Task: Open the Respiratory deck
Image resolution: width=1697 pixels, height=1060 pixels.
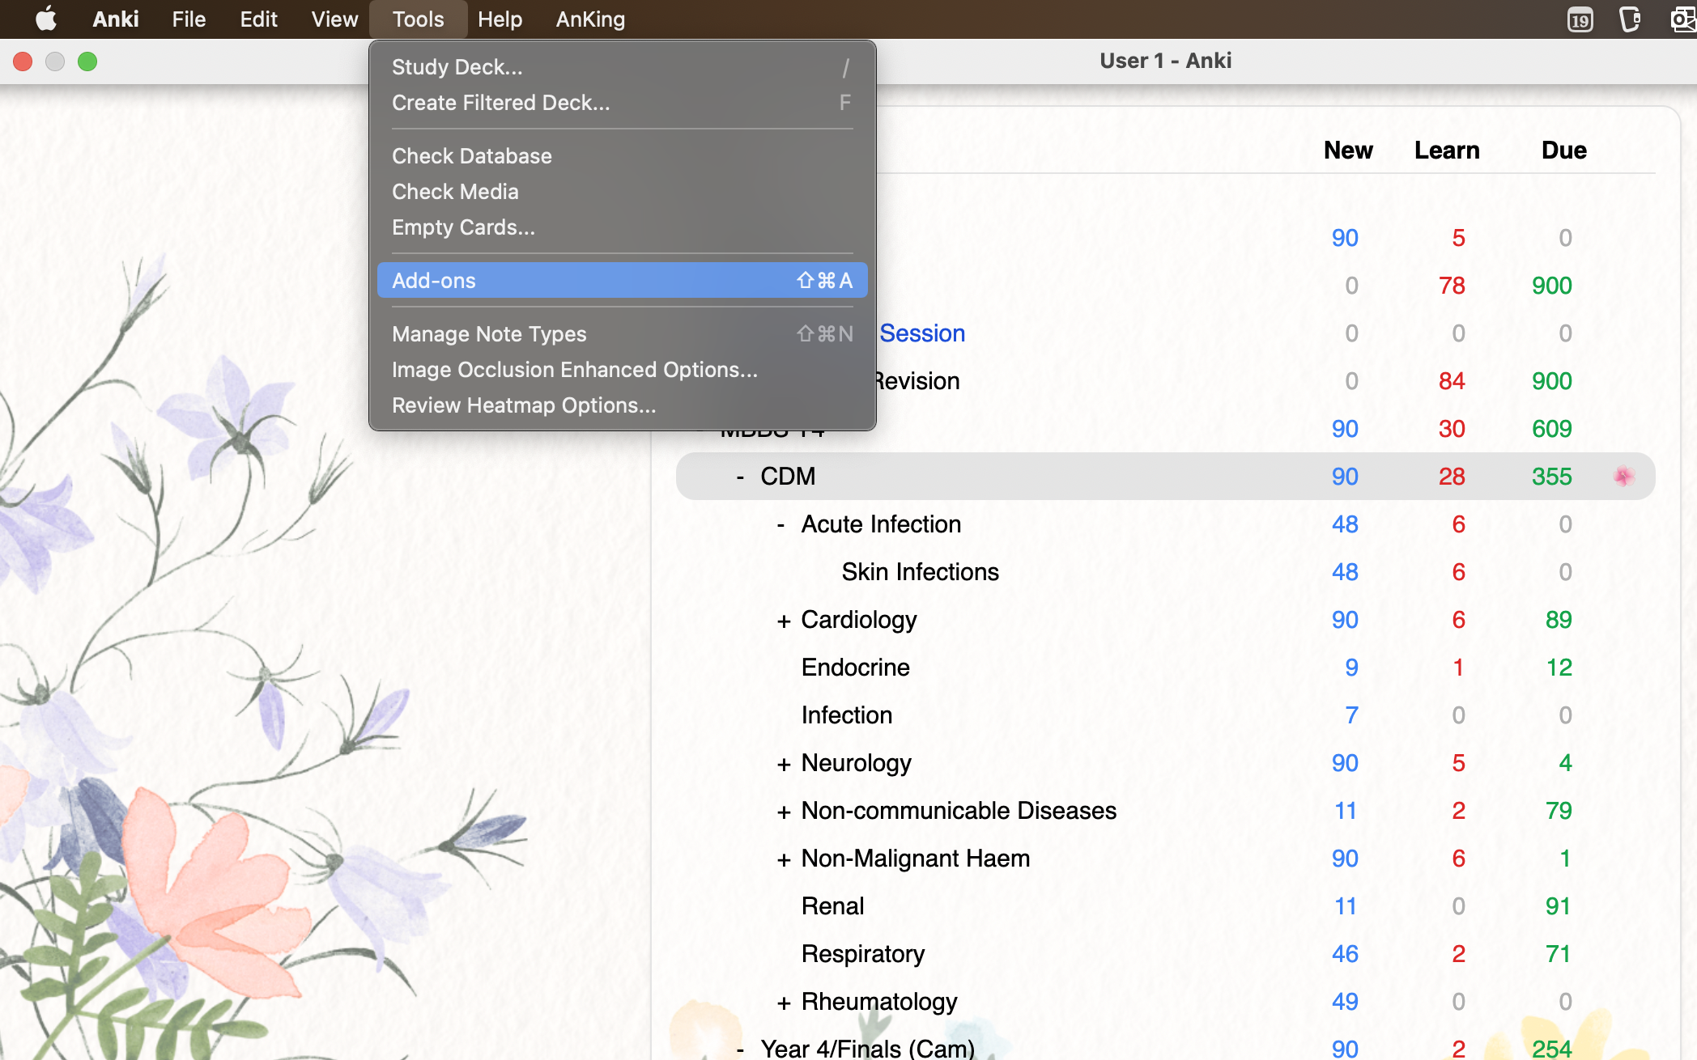Action: point(862,954)
